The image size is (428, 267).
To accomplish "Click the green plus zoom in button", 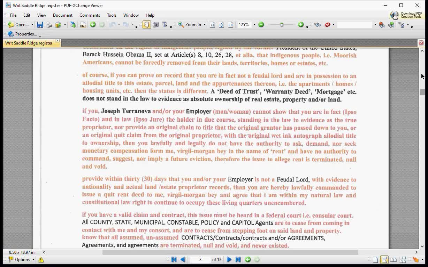I will point(301,25).
